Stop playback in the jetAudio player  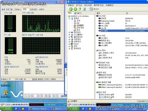49,96
